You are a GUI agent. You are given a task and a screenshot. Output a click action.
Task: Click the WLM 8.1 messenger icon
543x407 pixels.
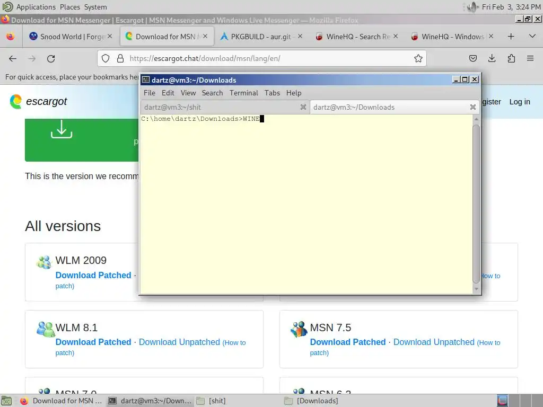point(46,329)
